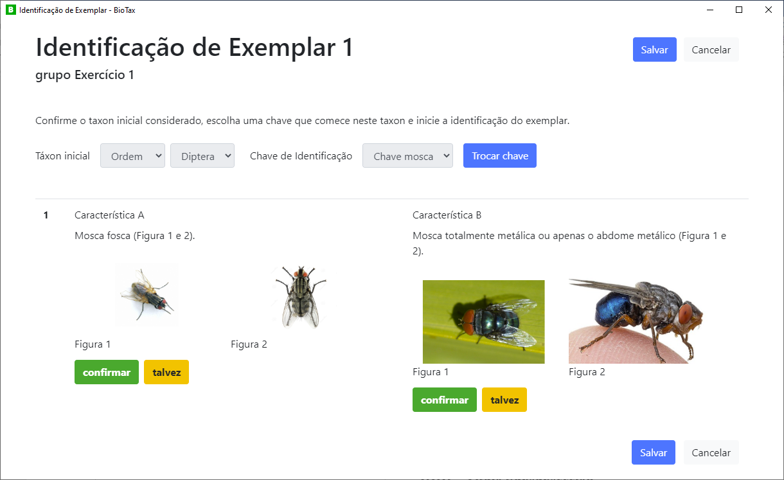
Task: Confirm Característica A (Mosca fosca)
Action: point(107,372)
